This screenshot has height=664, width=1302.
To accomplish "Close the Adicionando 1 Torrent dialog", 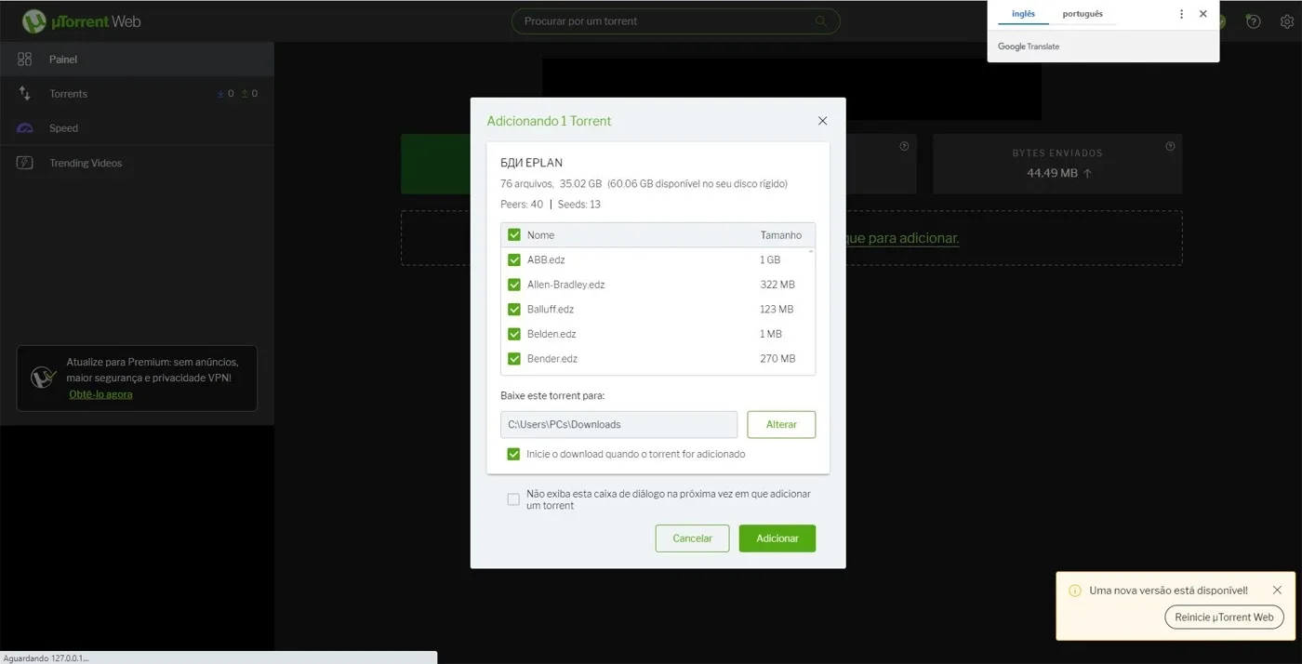I will coord(822,121).
